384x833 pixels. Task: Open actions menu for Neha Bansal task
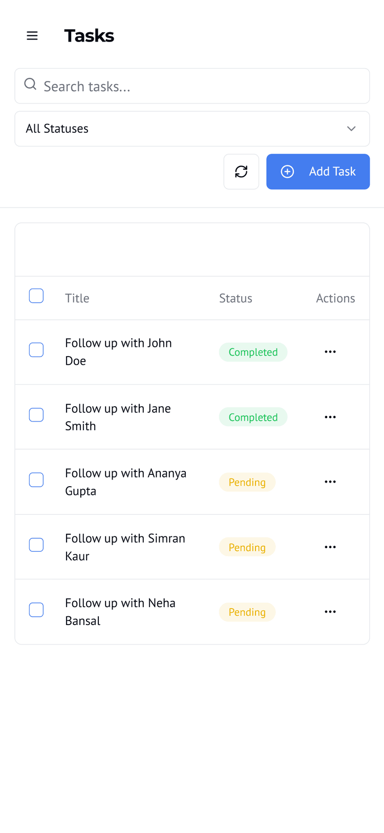click(330, 612)
